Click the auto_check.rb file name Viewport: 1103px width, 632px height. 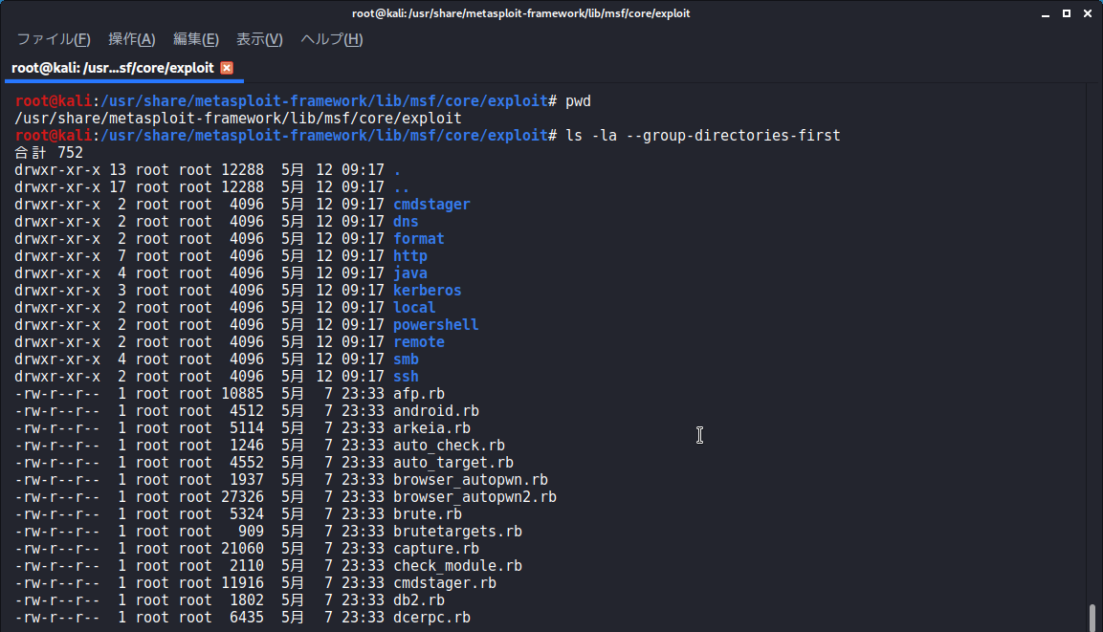coord(449,446)
